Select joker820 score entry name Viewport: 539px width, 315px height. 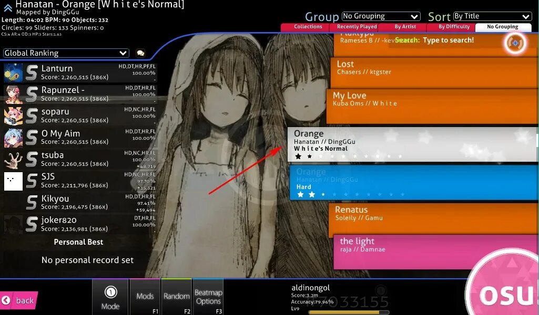(x=59, y=220)
